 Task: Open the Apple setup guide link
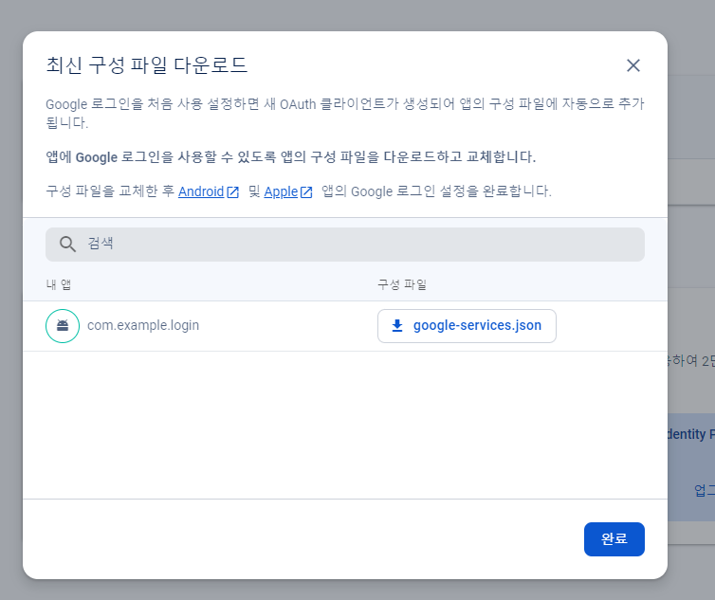281,191
